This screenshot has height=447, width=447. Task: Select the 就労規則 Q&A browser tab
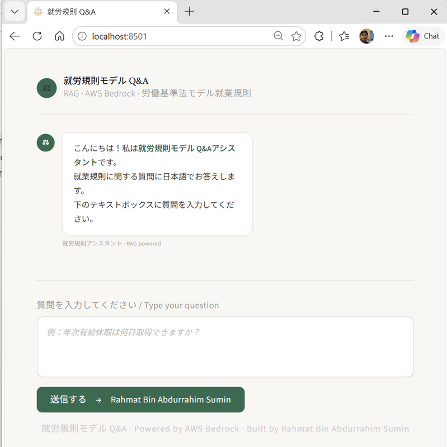click(x=102, y=12)
